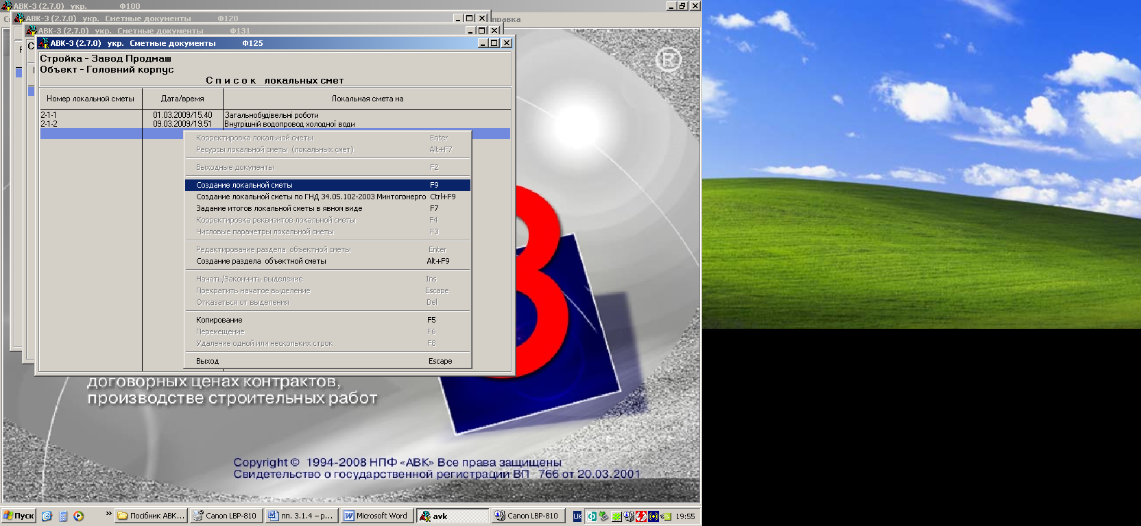Open last 'Canon LBP-810' taskbar button
1141x526 pixels.
528,516
